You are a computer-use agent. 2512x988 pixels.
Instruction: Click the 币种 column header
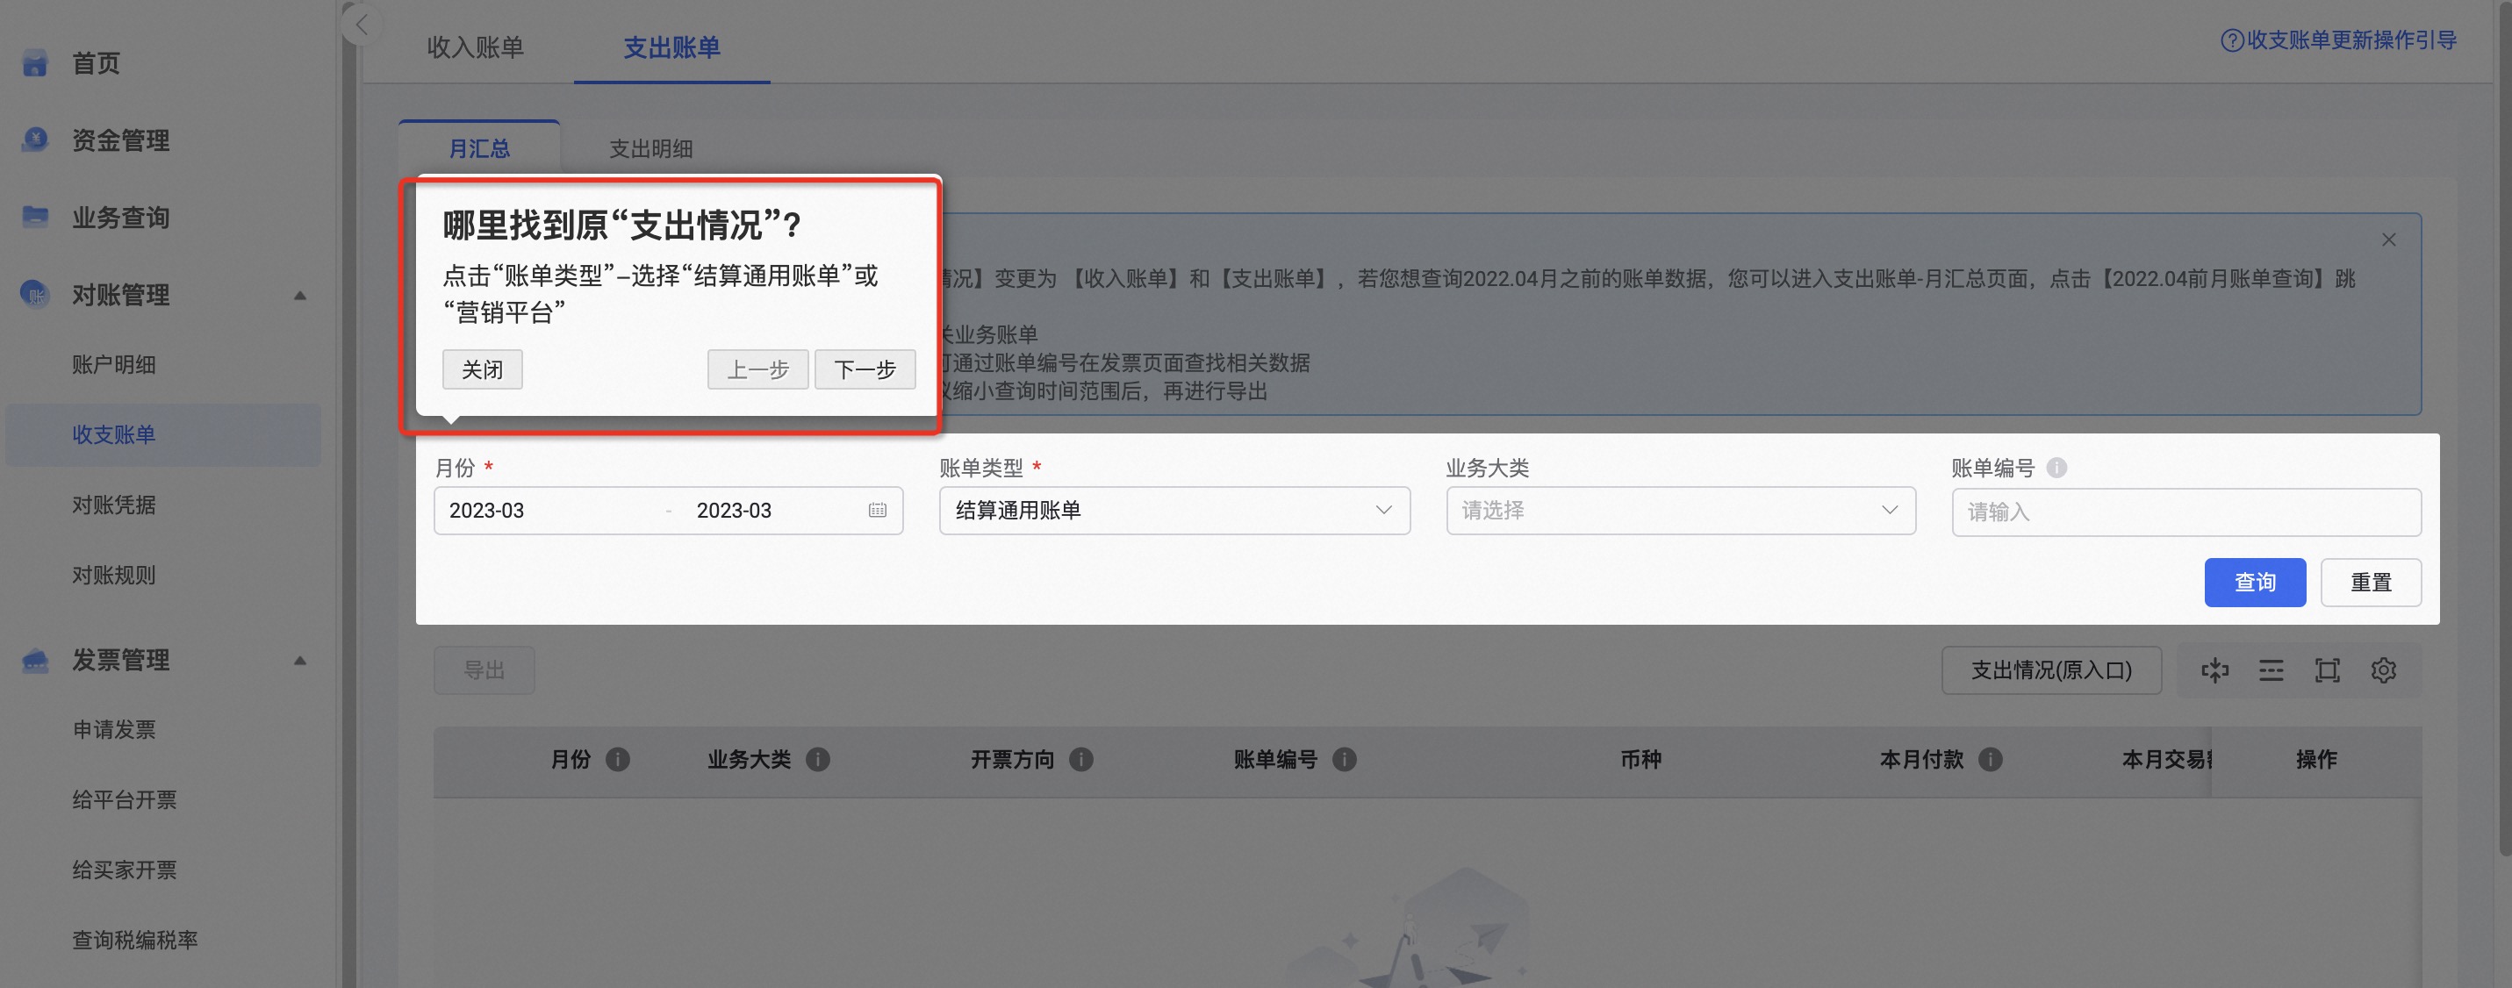(1641, 760)
